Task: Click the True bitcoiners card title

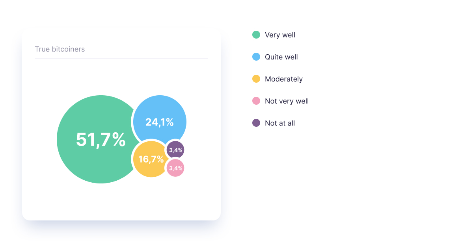Action: [60, 49]
